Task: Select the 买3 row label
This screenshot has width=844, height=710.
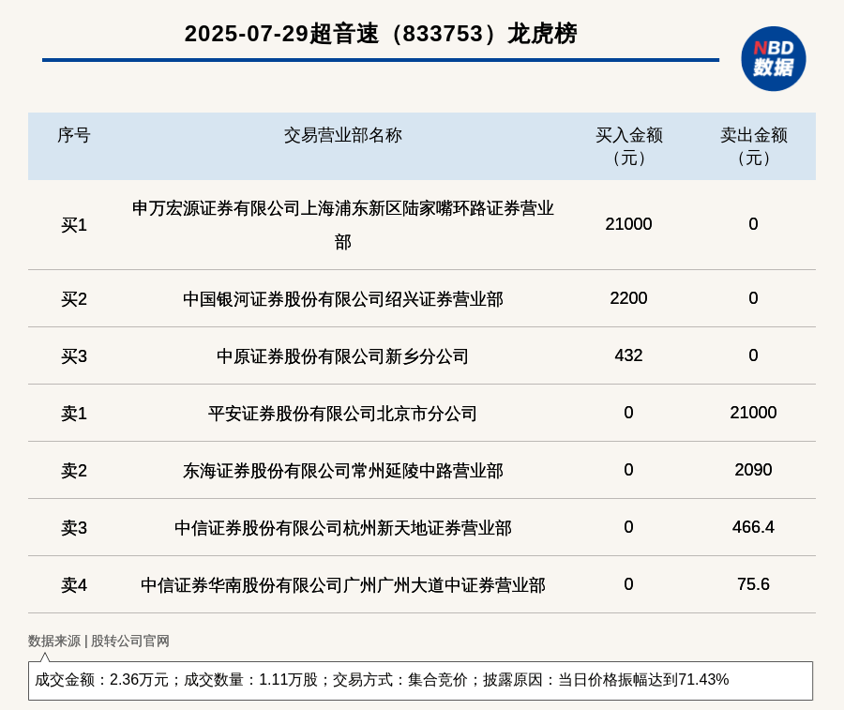Action: tap(74, 355)
